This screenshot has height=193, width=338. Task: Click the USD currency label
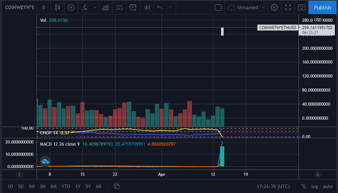318,20
